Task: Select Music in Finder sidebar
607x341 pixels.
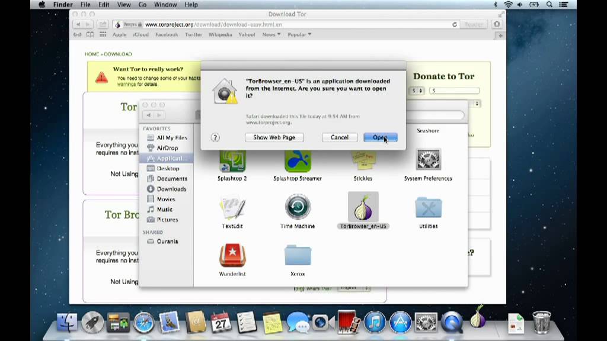Action: point(167,209)
